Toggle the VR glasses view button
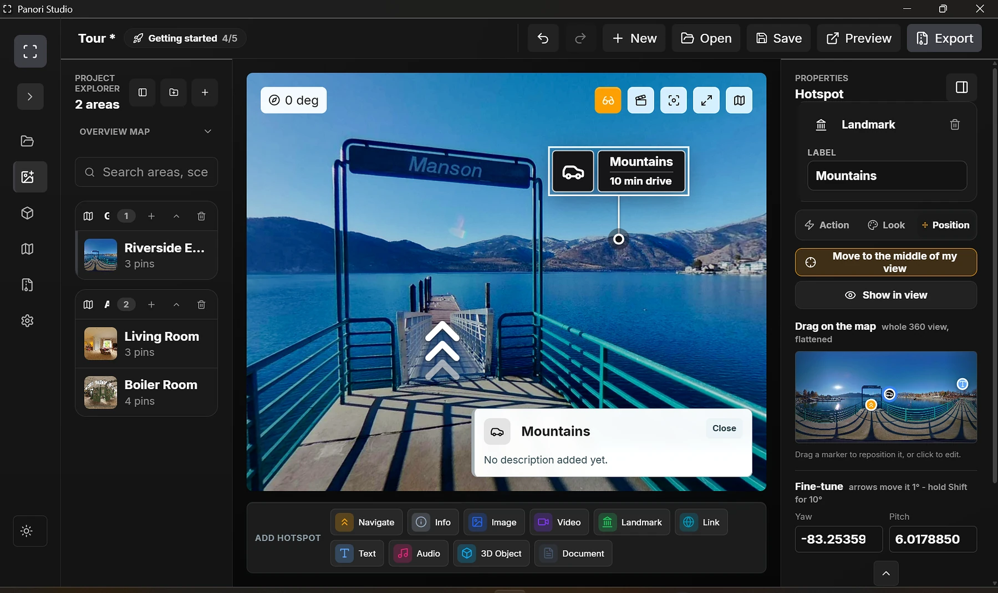Screen dimensions: 998x593 [x=608, y=100]
